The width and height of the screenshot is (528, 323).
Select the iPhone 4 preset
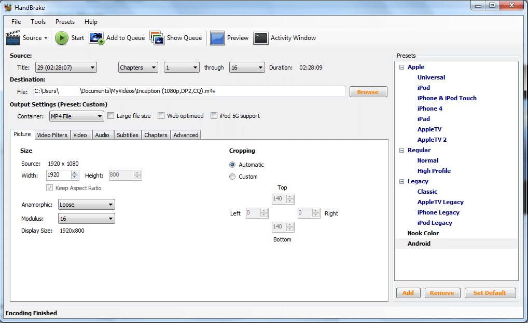429,109
